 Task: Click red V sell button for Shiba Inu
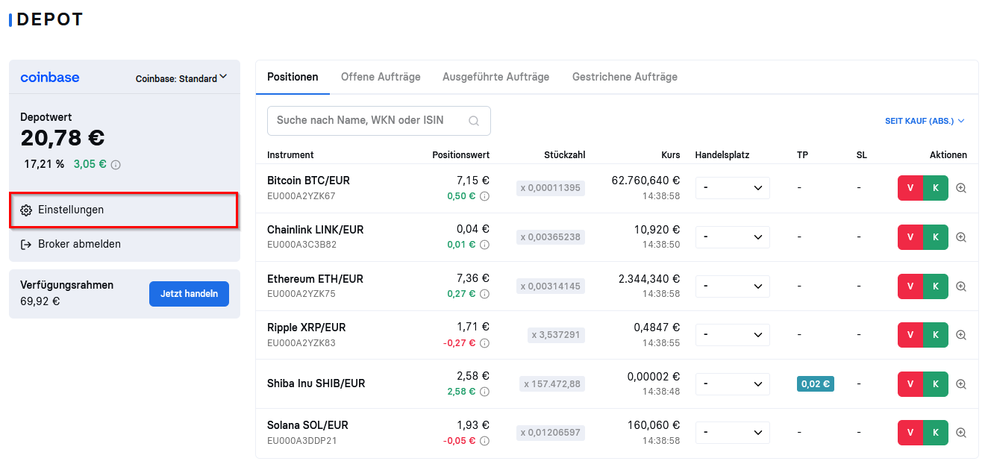click(910, 384)
